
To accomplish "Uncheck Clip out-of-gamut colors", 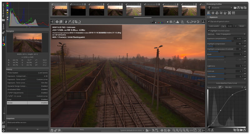I will click(209, 21).
